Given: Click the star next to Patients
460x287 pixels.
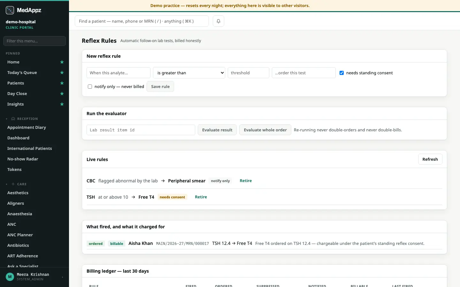Looking at the screenshot, I should point(62,83).
